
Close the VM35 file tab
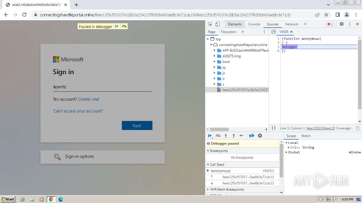pyautogui.click(x=292, y=32)
